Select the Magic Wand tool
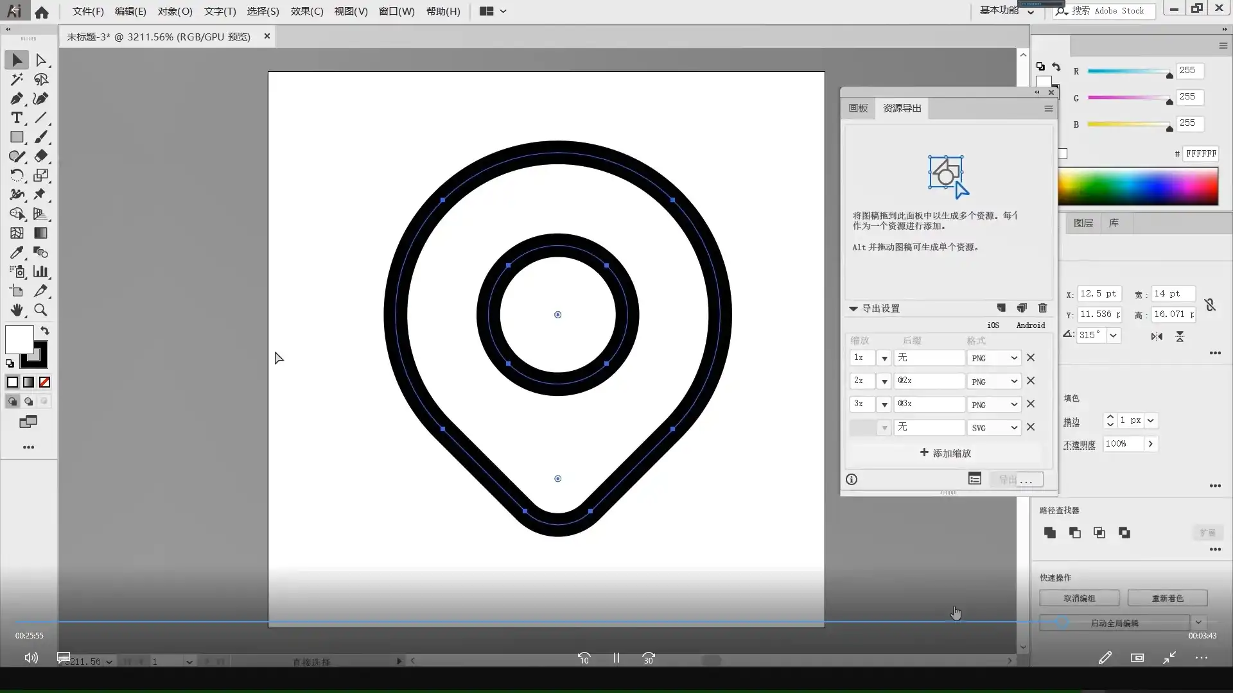1233x693 pixels. (17, 80)
